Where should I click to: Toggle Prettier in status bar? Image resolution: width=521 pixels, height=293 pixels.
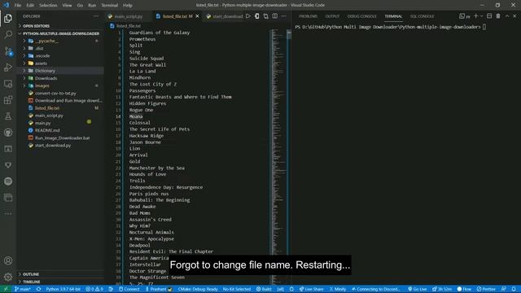tap(486, 289)
